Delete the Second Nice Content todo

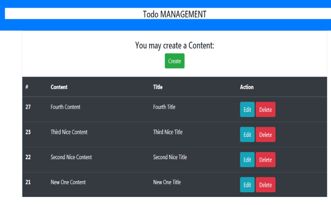tap(265, 160)
